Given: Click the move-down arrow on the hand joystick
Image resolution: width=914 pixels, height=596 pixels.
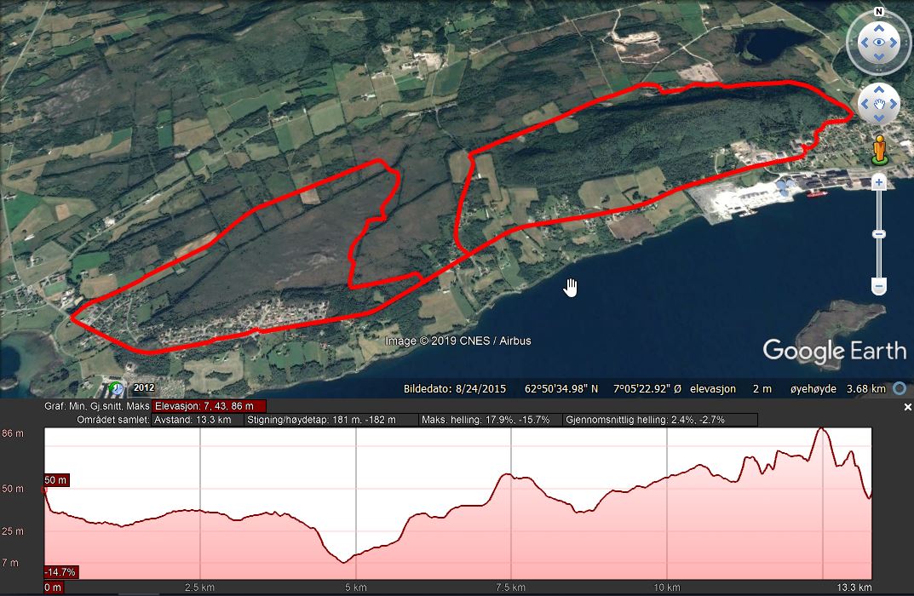Looking at the screenshot, I should pos(879,117).
